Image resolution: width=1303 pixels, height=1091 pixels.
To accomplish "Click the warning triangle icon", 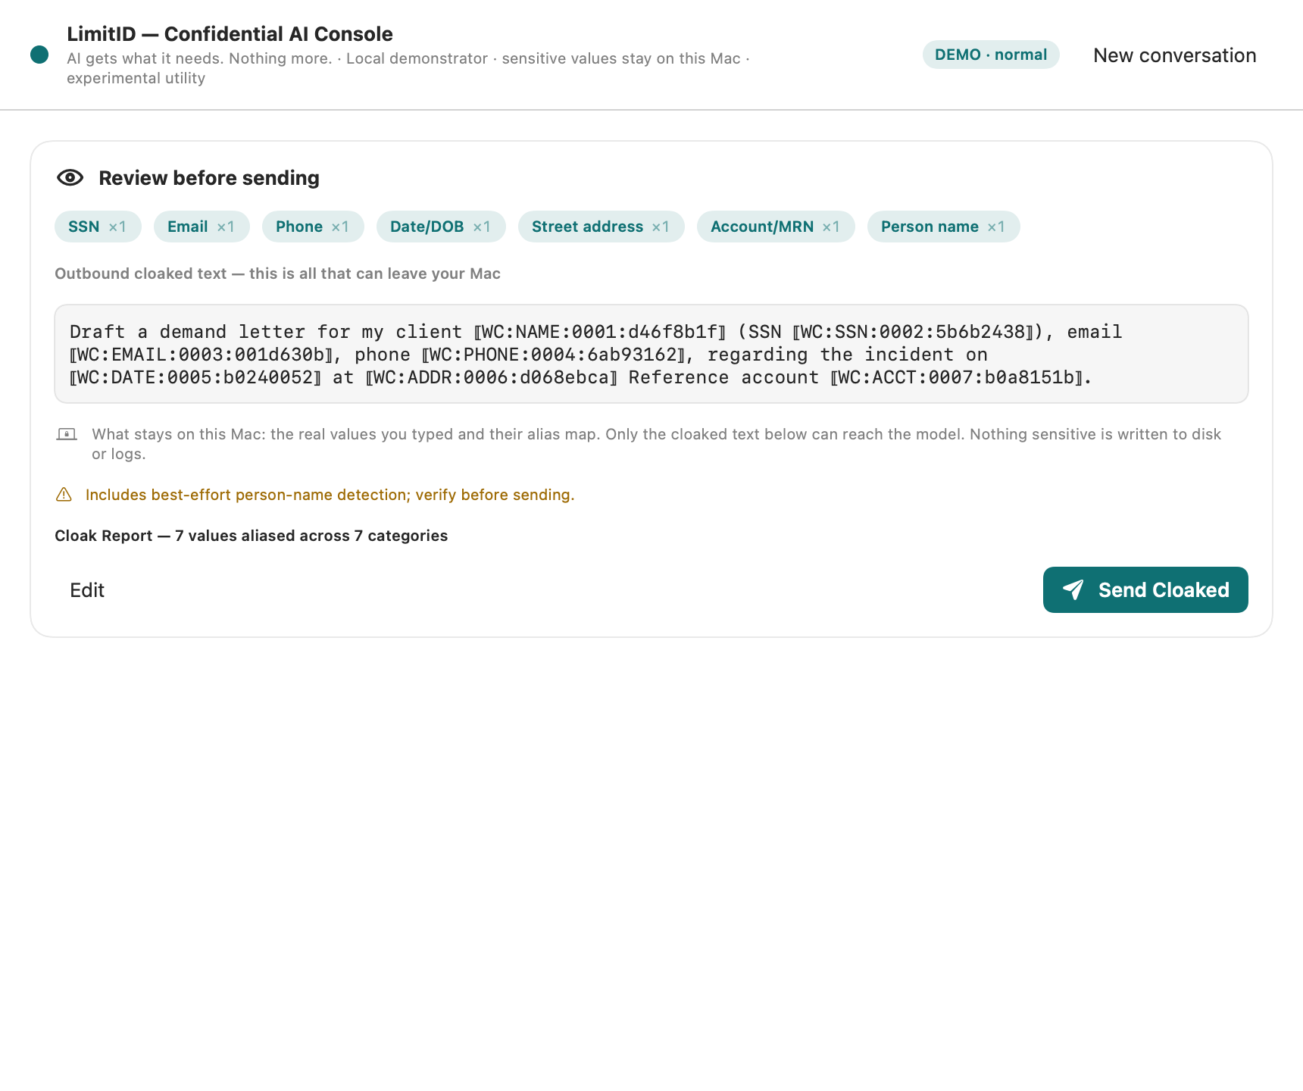I will coord(64,495).
